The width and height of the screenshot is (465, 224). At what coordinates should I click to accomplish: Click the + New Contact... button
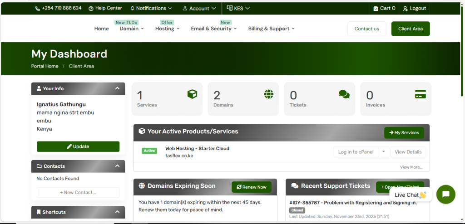pyautogui.click(x=78, y=193)
